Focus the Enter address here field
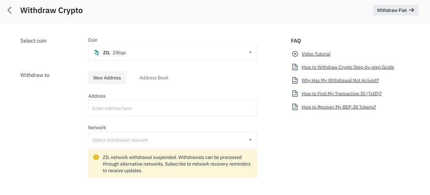The height and width of the screenshot is (195, 430). (173, 108)
